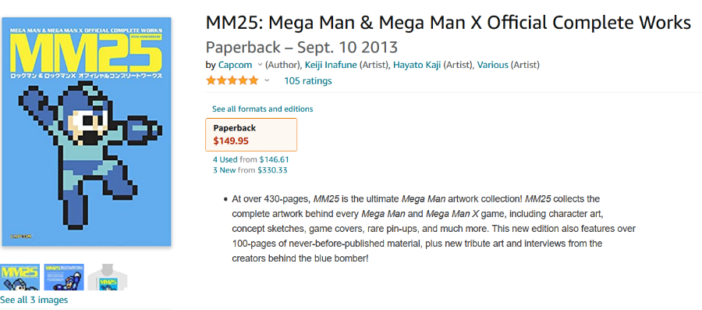View the 3 New offers link
702x310 pixels.
[226, 170]
